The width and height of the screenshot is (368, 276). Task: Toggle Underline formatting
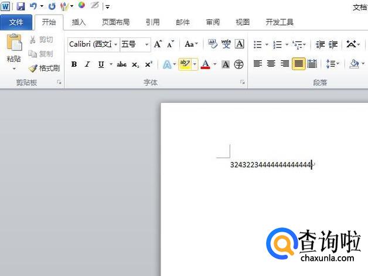pyautogui.click(x=101, y=64)
